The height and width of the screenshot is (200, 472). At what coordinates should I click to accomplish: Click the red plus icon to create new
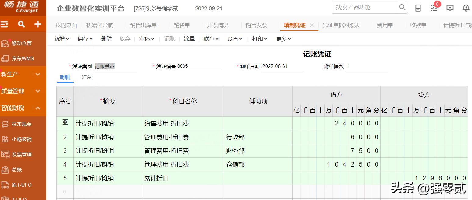pyautogui.click(x=37, y=24)
